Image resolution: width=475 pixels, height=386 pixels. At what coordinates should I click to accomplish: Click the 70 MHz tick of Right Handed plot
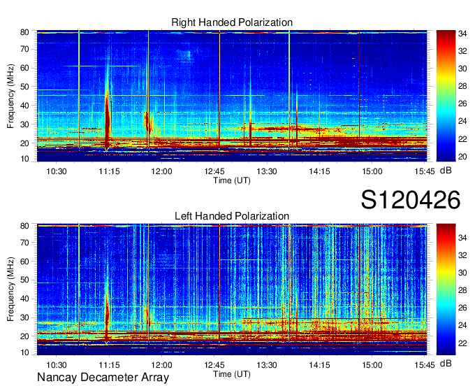pyautogui.click(x=24, y=49)
